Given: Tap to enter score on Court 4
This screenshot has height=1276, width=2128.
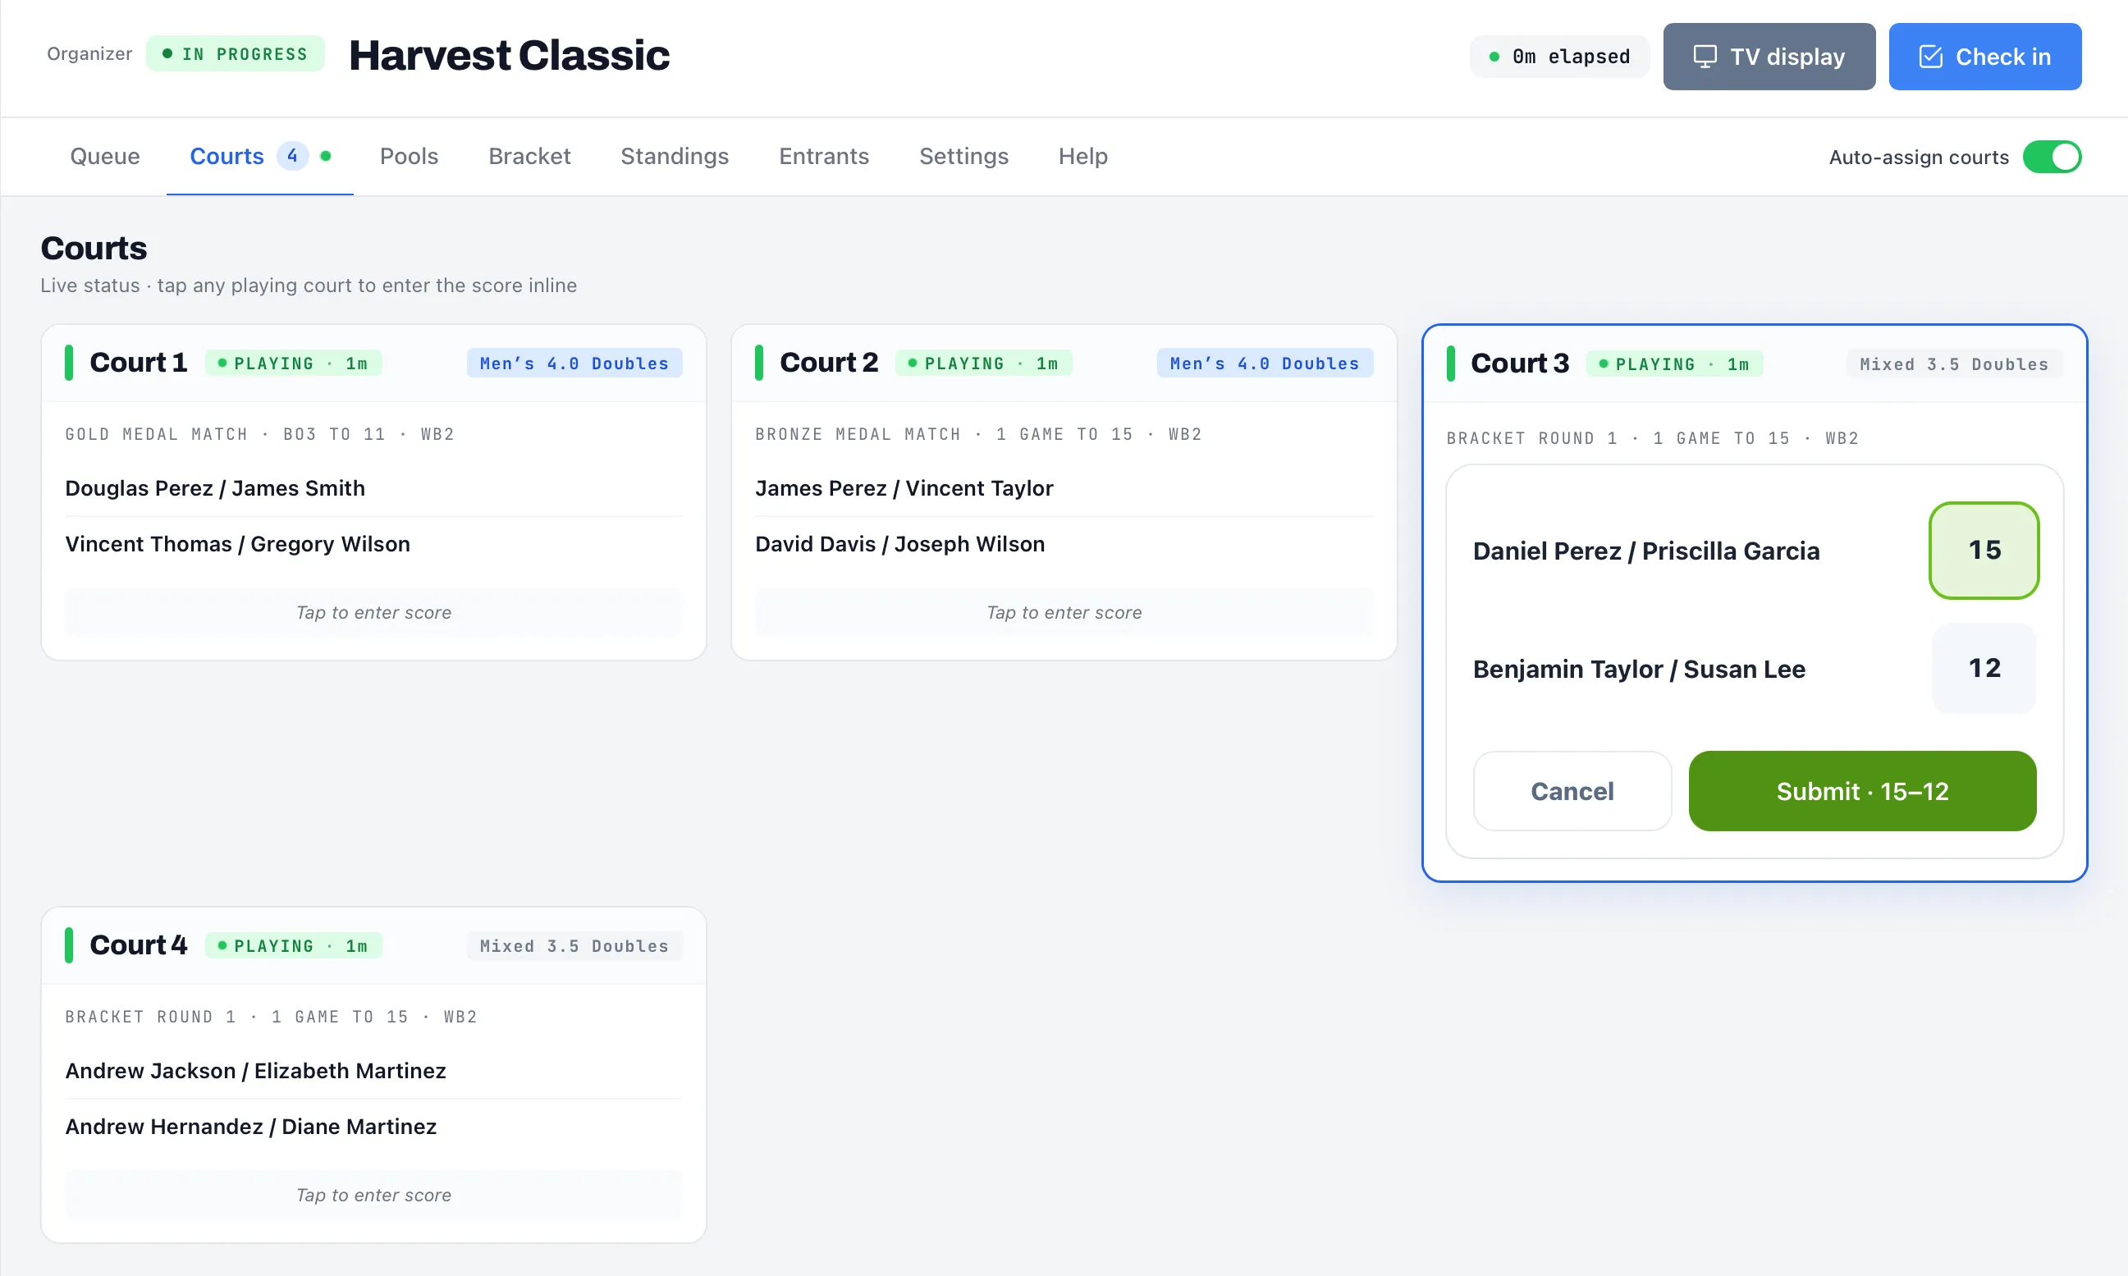Looking at the screenshot, I should click(x=374, y=1194).
